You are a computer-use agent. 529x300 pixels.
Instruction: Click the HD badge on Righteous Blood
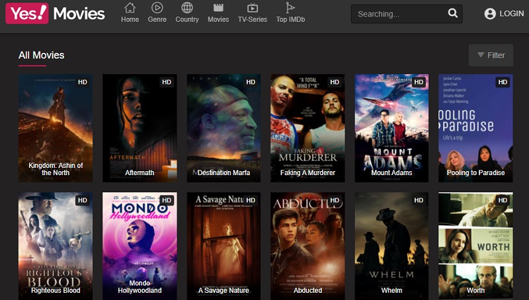coord(83,200)
